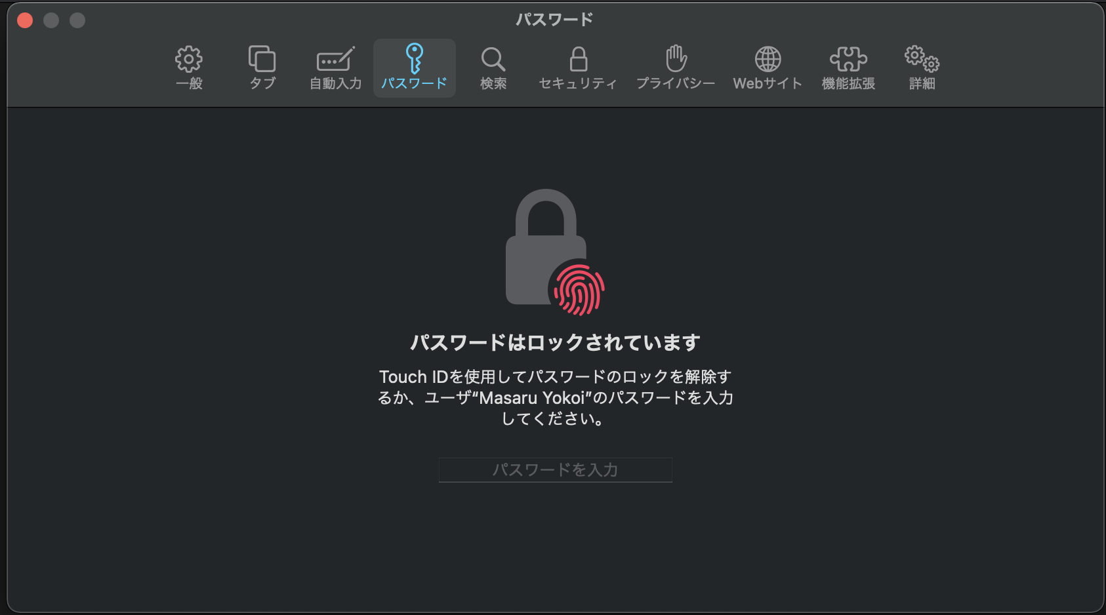Click the パスワードはロックされています heading

[555, 342]
